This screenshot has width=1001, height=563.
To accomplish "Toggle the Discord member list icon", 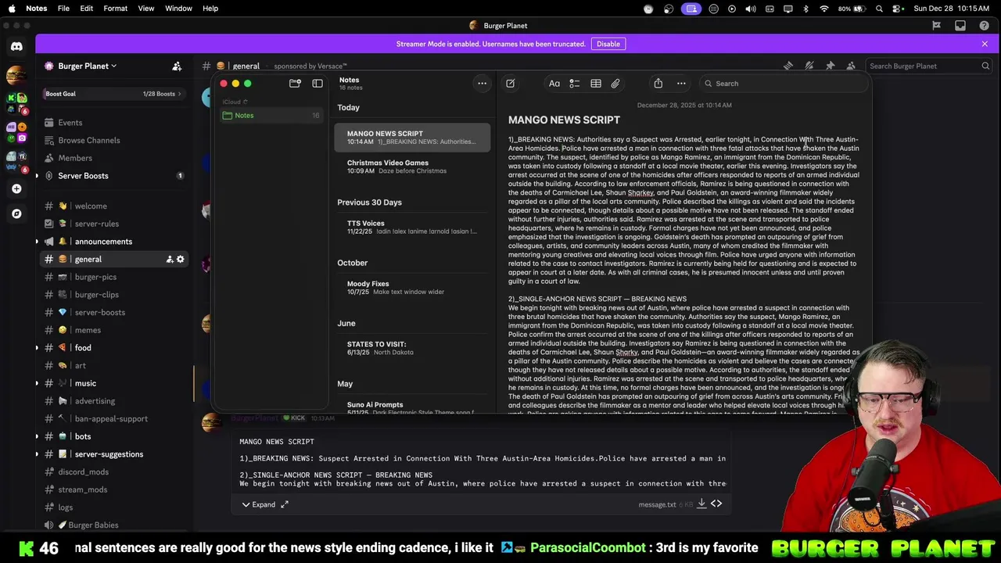I will pos(851,66).
